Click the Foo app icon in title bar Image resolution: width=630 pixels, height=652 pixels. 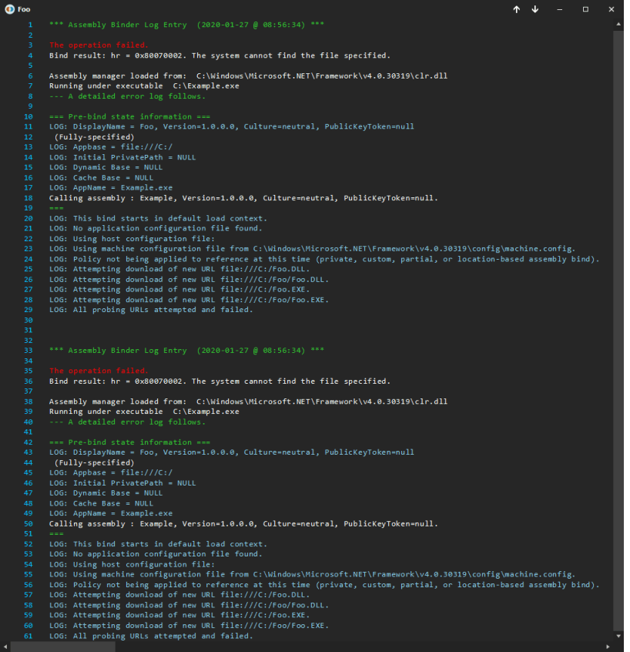tap(9, 9)
